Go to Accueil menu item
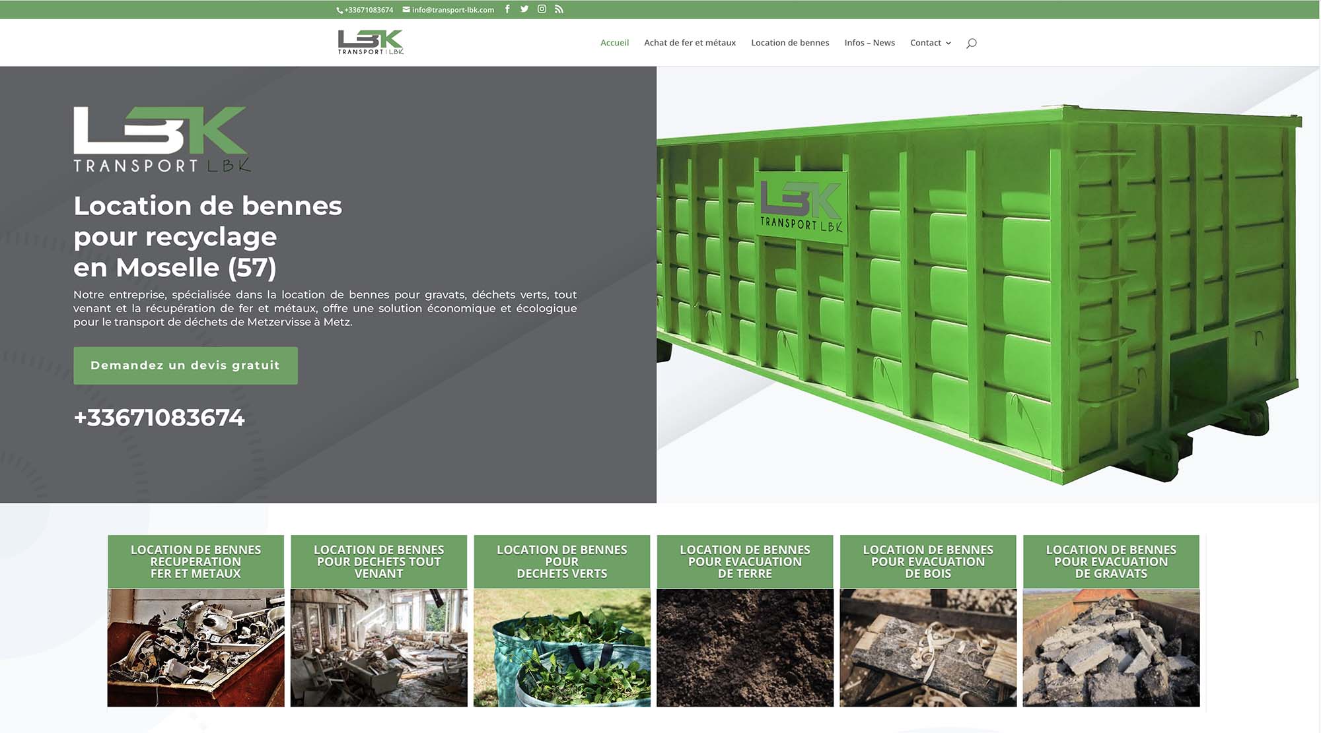 [614, 43]
